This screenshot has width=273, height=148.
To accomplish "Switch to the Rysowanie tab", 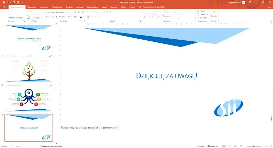I will coord(44,7).
